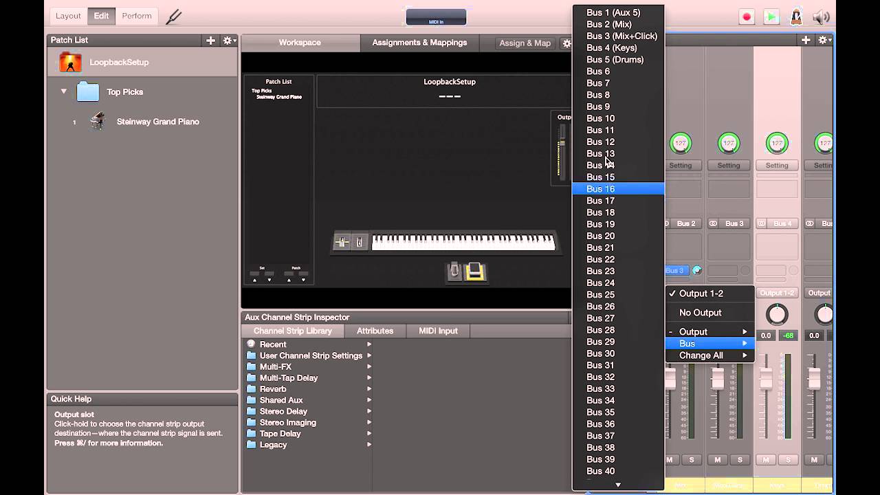Click the send level knob beside Bus 3 send
This screenshot has height=495, width=880.
[696, 270]
